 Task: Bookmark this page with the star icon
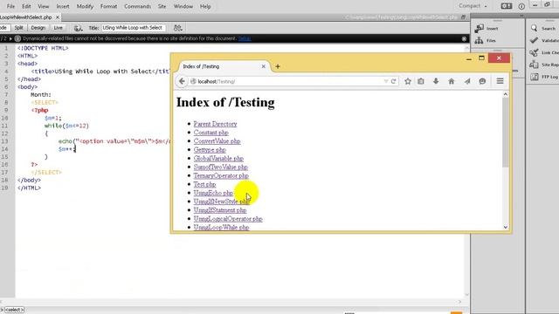[x=408, y=81]
